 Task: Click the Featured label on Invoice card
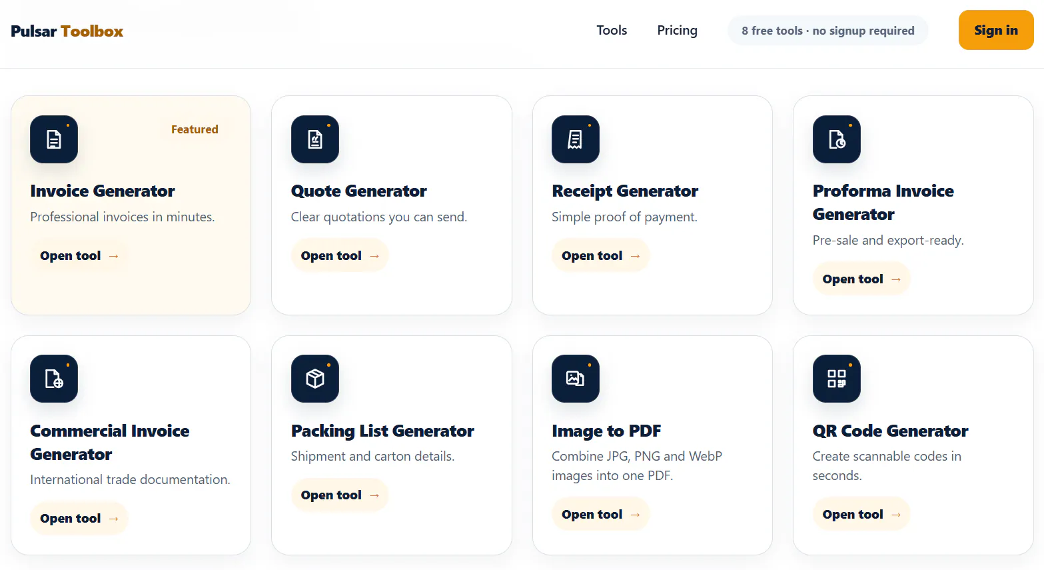[x=195, y=129]
